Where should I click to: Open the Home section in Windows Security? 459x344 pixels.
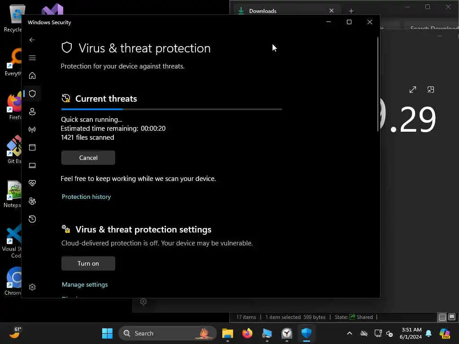pyautogui.click(x=32, y=75)
